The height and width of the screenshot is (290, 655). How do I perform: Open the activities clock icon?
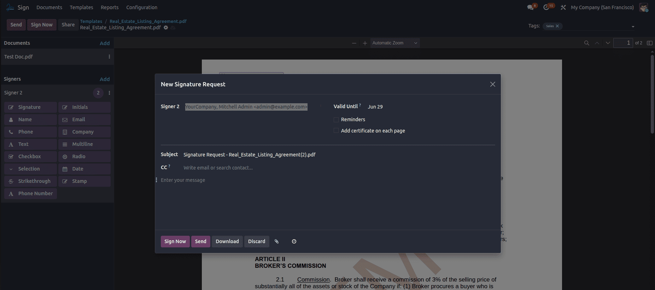546,7
